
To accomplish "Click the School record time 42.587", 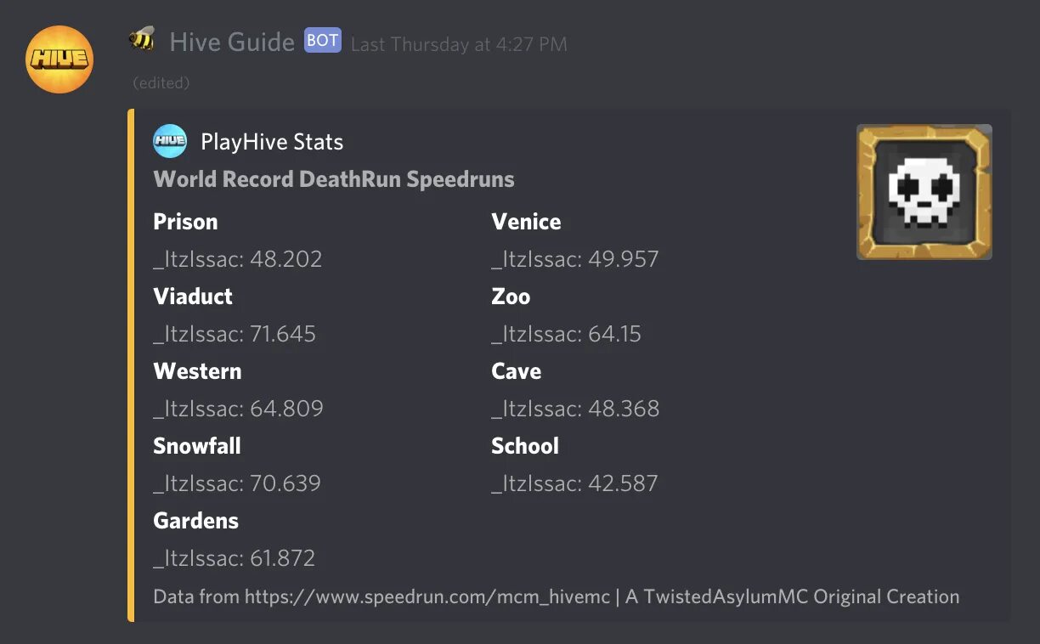I will 623,483.
